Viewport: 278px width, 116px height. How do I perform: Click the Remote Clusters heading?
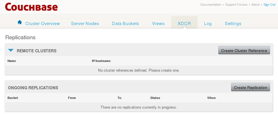coord(36,51)
